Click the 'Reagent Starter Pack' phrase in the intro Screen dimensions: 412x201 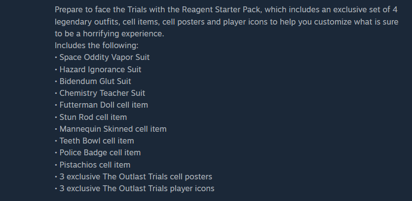222,10
